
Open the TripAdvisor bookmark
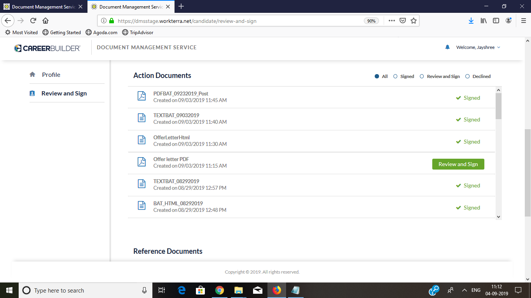[x=138, y=33]
